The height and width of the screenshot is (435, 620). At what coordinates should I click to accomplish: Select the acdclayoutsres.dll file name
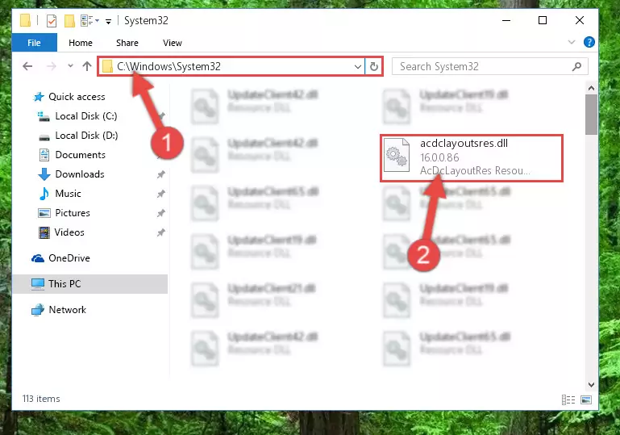pos(464,144)
